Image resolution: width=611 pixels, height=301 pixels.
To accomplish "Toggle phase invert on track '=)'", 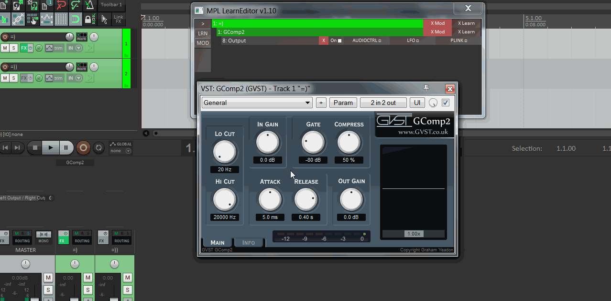I will click(39, 48).
